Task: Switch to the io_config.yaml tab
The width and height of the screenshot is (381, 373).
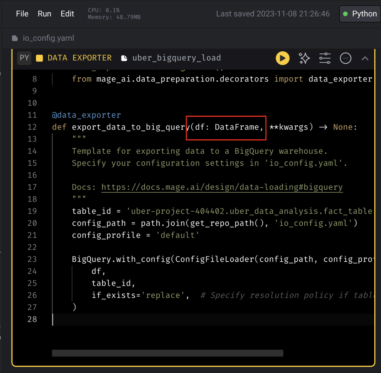Action: tap(48, 38)
